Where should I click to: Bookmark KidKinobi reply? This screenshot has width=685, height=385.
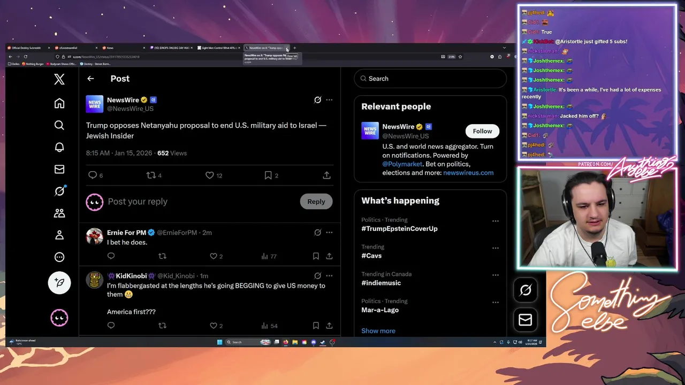(x=316, y=326)
